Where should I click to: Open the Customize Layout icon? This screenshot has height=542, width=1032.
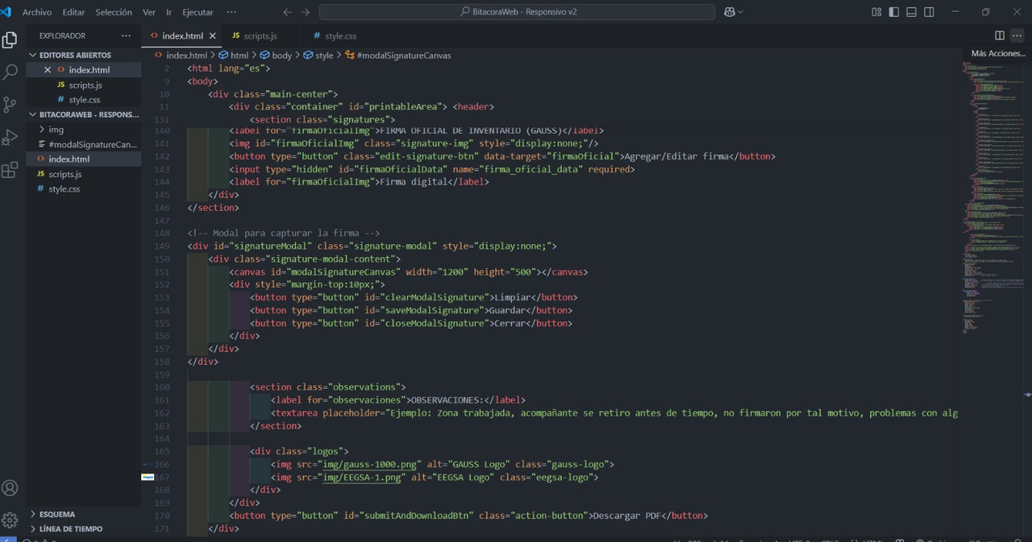876,12
